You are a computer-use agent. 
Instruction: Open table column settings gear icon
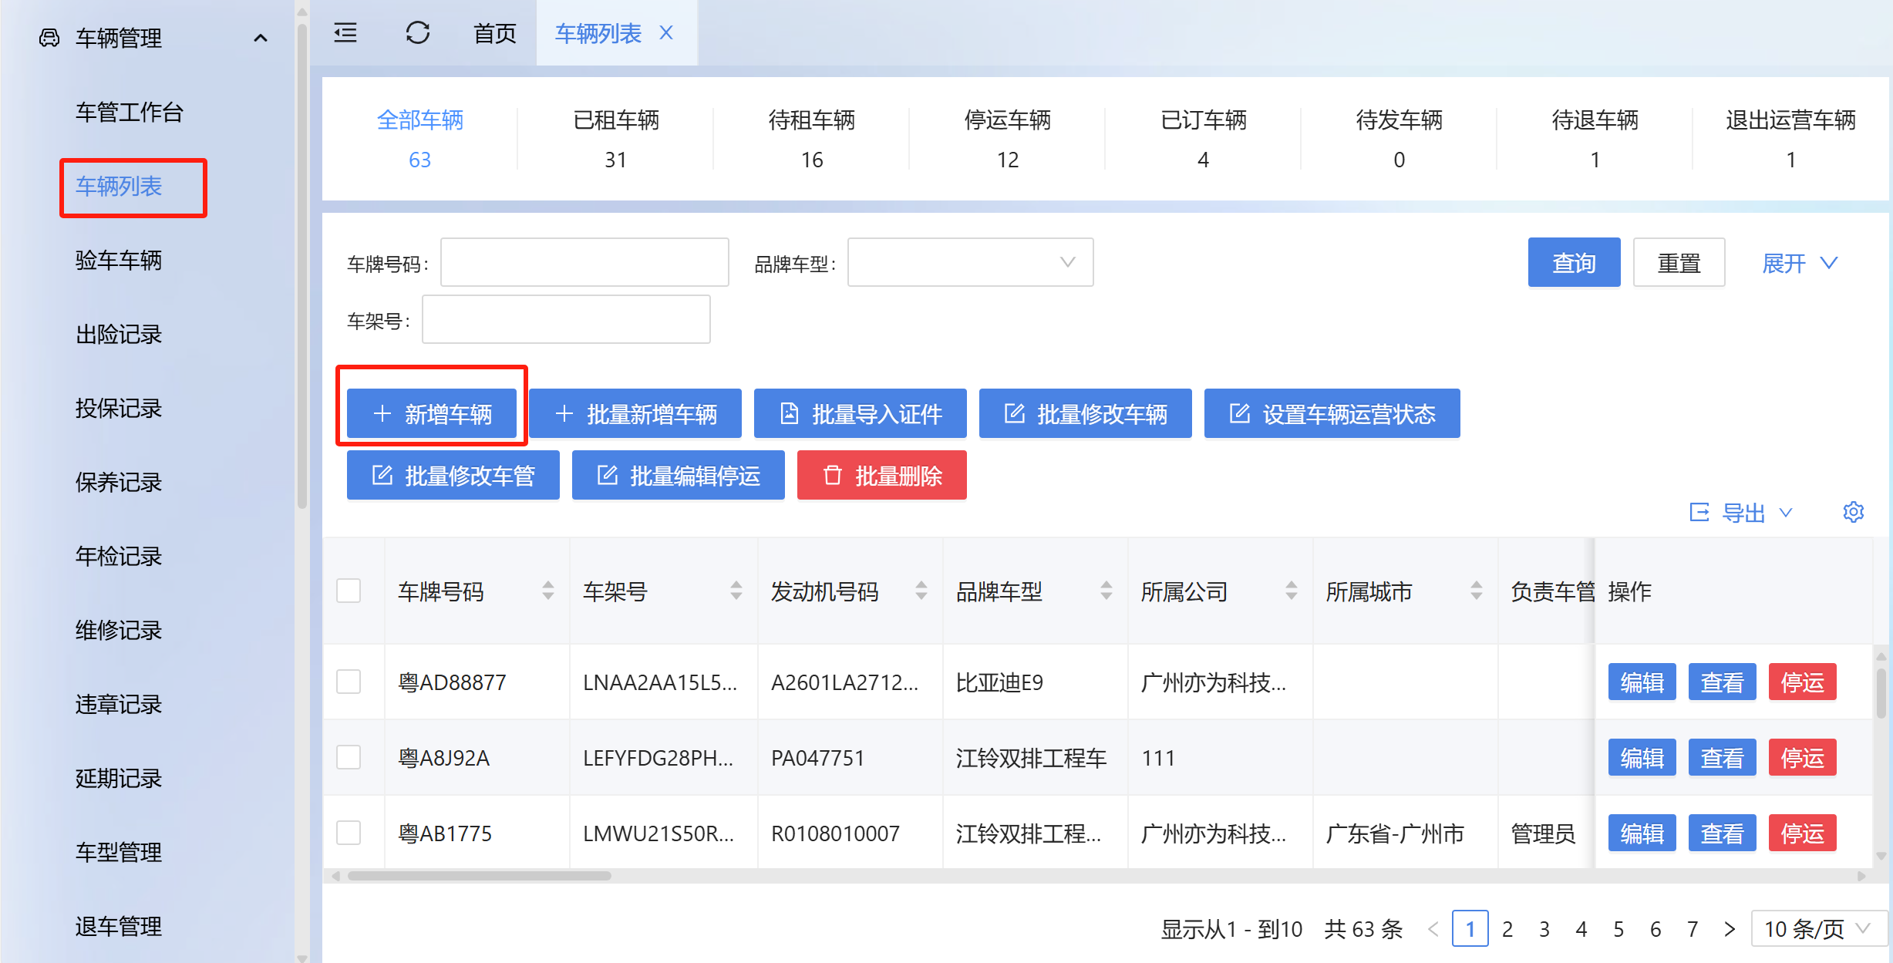click(x=1853, y=512)
